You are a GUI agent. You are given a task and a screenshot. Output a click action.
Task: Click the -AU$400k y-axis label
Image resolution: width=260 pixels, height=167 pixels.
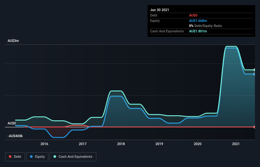pyautogui.click(x=15, y=136)
